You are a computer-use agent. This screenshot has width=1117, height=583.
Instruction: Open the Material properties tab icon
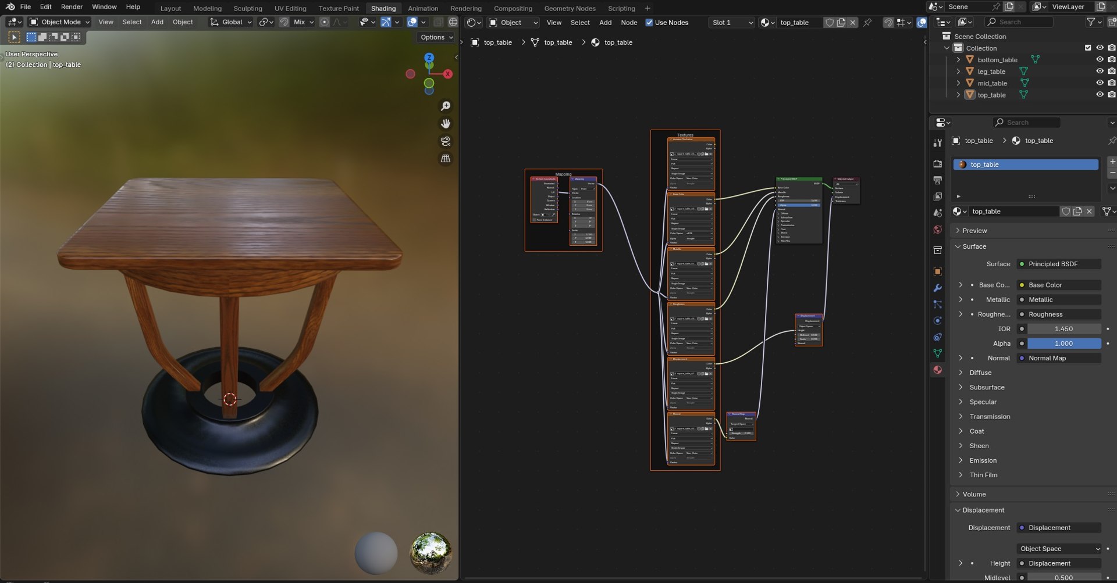click(937, 370)
